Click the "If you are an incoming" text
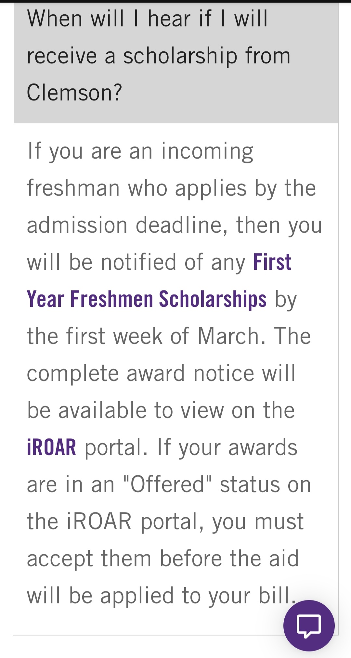This screenshot has height=658, width=351. pyautogui.click(x=140, y=151)
